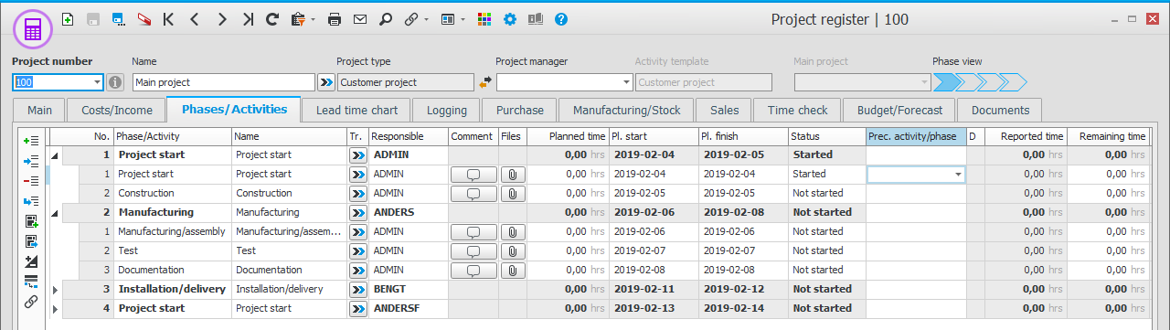
Task: Click the Save as toolbar icon
Action: (118, 18)
